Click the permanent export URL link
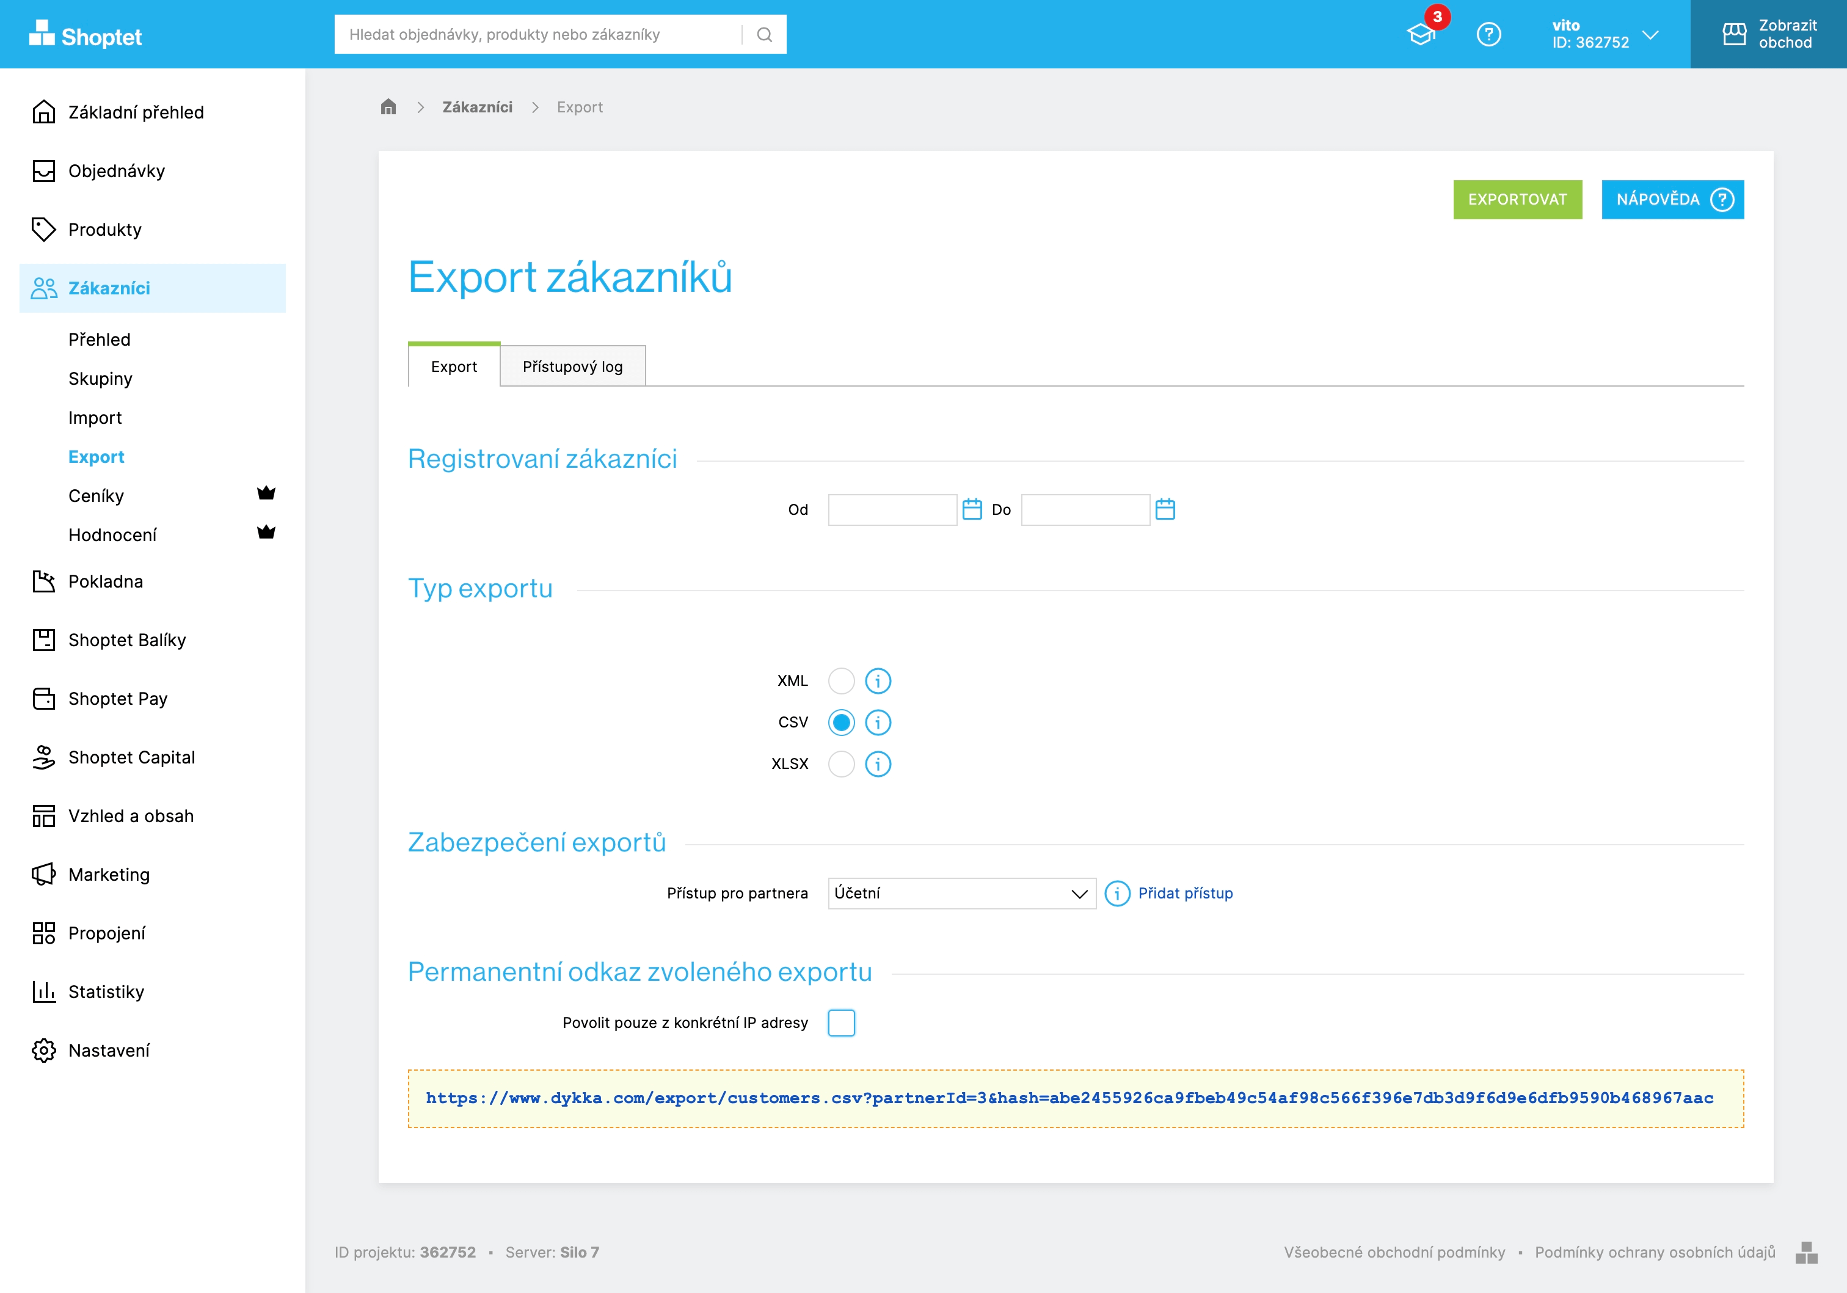Screen dimensions: 1847x1293 [1069, 1098]
